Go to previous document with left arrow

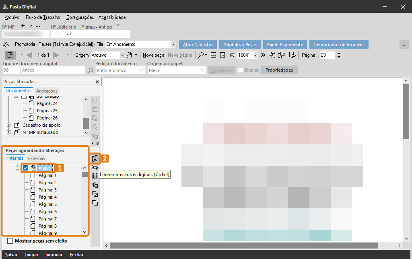(x=29, y=55)
